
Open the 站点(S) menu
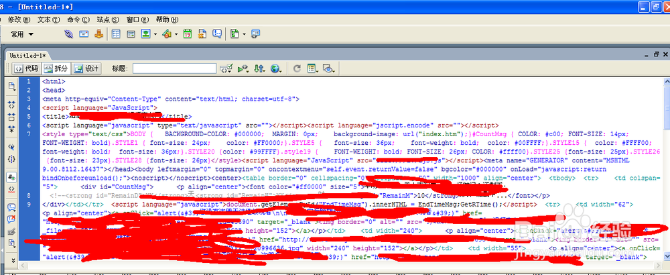(108, 19)
